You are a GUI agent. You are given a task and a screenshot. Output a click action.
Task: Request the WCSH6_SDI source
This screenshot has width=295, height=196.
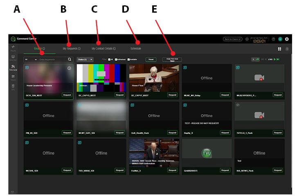(x=67, y=170)
